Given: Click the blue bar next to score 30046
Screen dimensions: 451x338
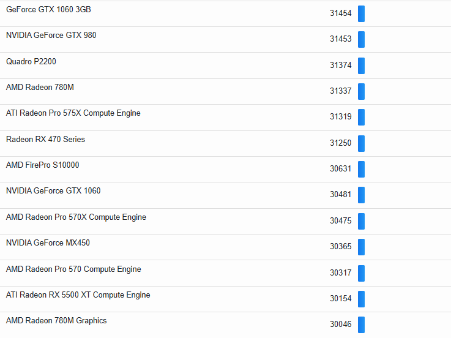Looking at the screenshot, I should tap(361, 325).
